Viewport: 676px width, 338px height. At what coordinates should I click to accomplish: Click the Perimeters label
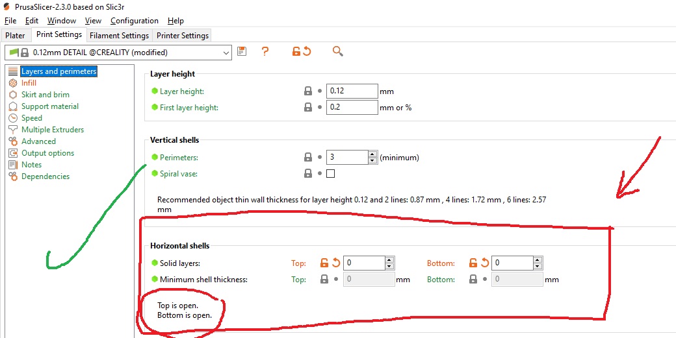coord(179,158)
